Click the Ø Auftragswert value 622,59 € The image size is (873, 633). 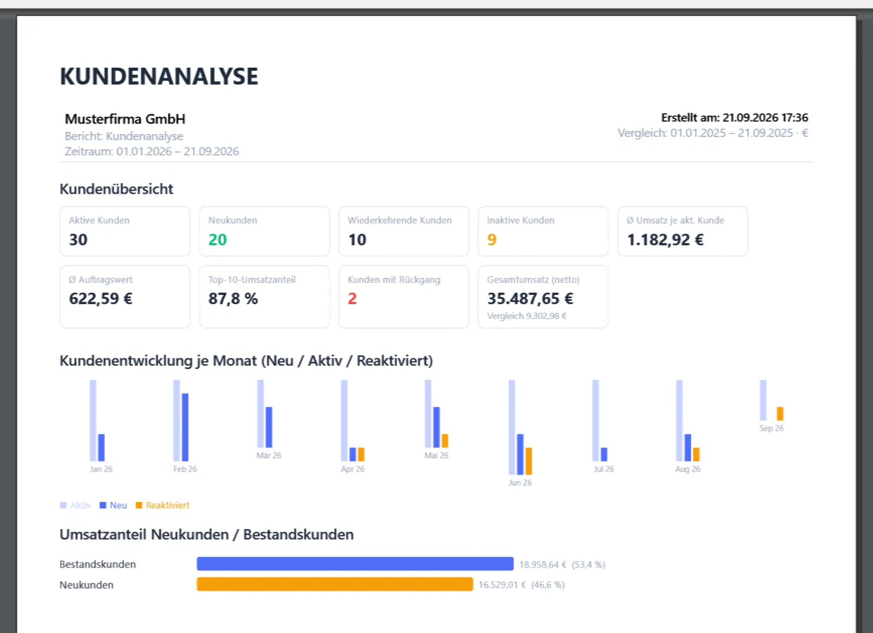click(101, 299)
